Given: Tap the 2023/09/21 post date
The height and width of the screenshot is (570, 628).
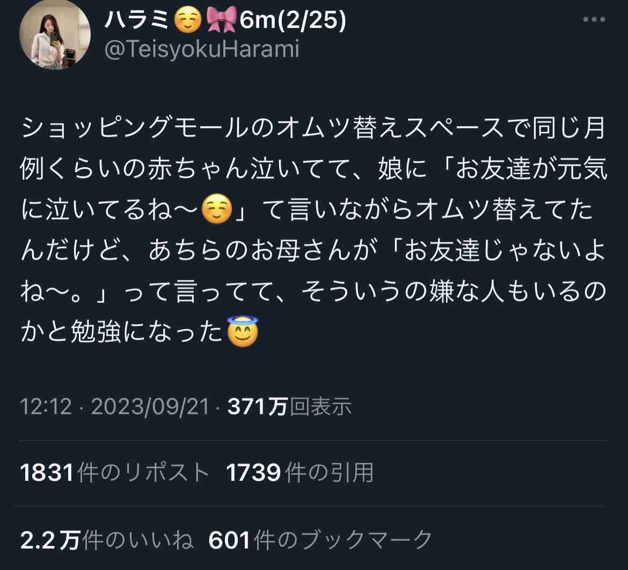Looking at the screenshot, I should (150, 407).
